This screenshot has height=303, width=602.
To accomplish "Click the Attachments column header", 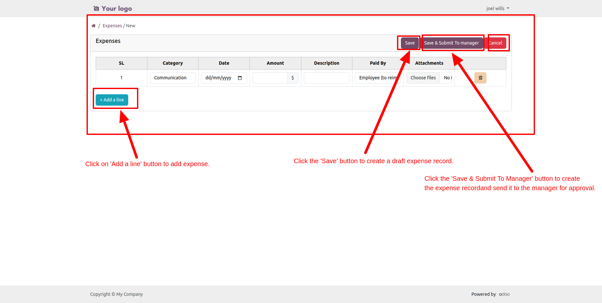I will pyautogui.click(x=429, y=63).
